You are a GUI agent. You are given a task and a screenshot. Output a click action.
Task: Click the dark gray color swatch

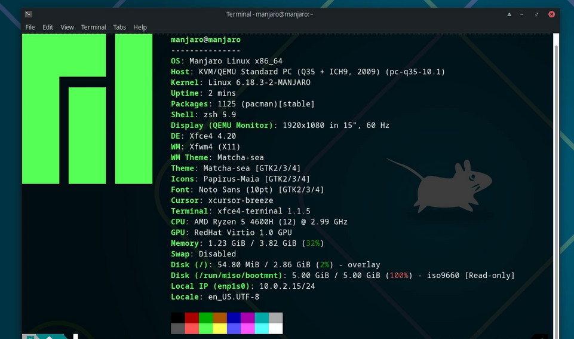point(178,328)
